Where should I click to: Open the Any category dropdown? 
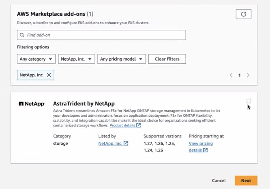pos(36,59)
